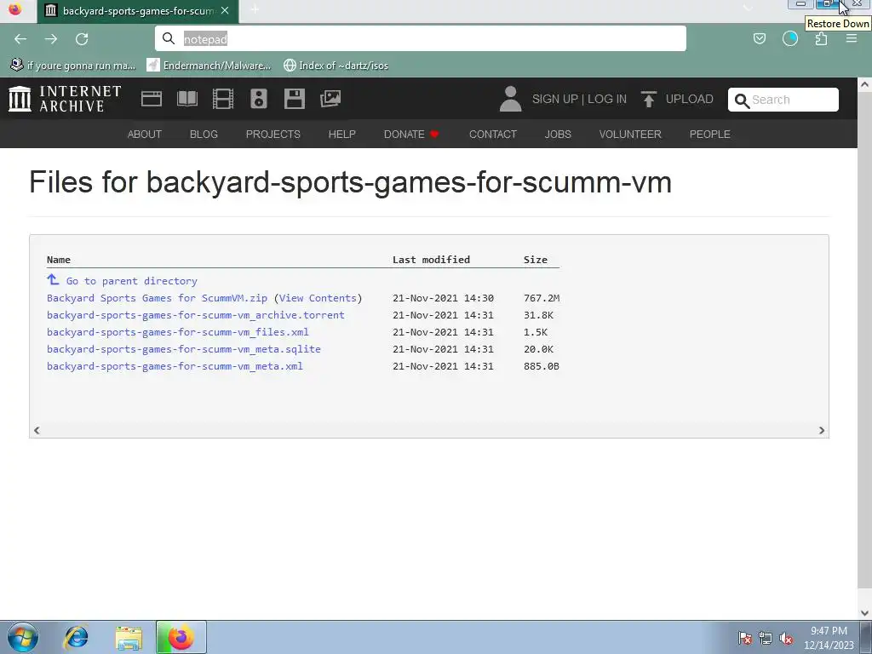Viewport: 872px width, 654px height.
Task: Click the Action Center flag tray icon
Action: (744, 638)
